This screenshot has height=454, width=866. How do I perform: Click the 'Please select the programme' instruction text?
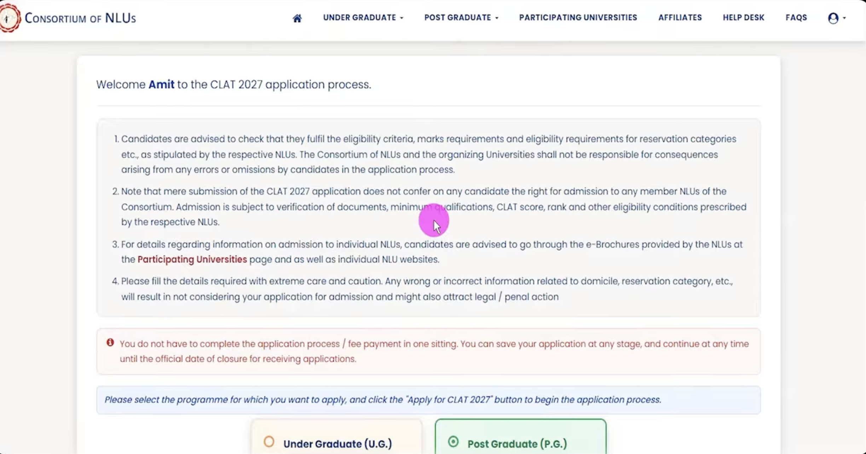coord(383,400)
